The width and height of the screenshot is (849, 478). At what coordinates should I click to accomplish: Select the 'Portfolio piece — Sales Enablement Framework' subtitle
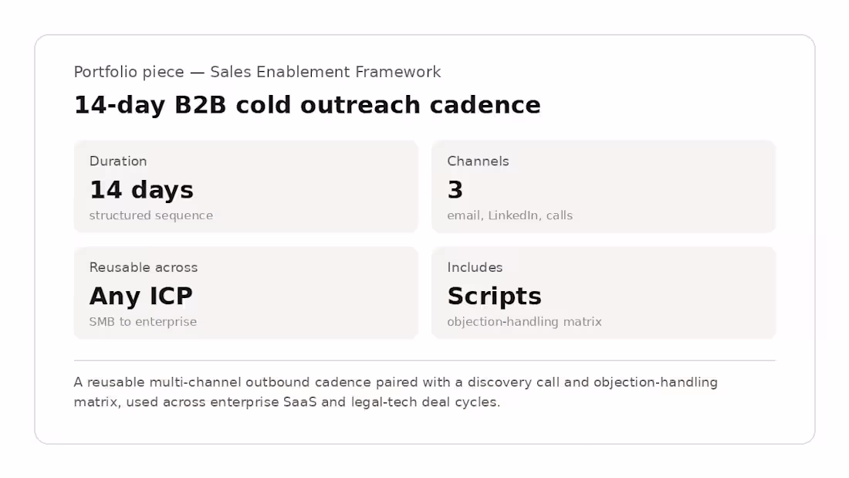[257, 72]
